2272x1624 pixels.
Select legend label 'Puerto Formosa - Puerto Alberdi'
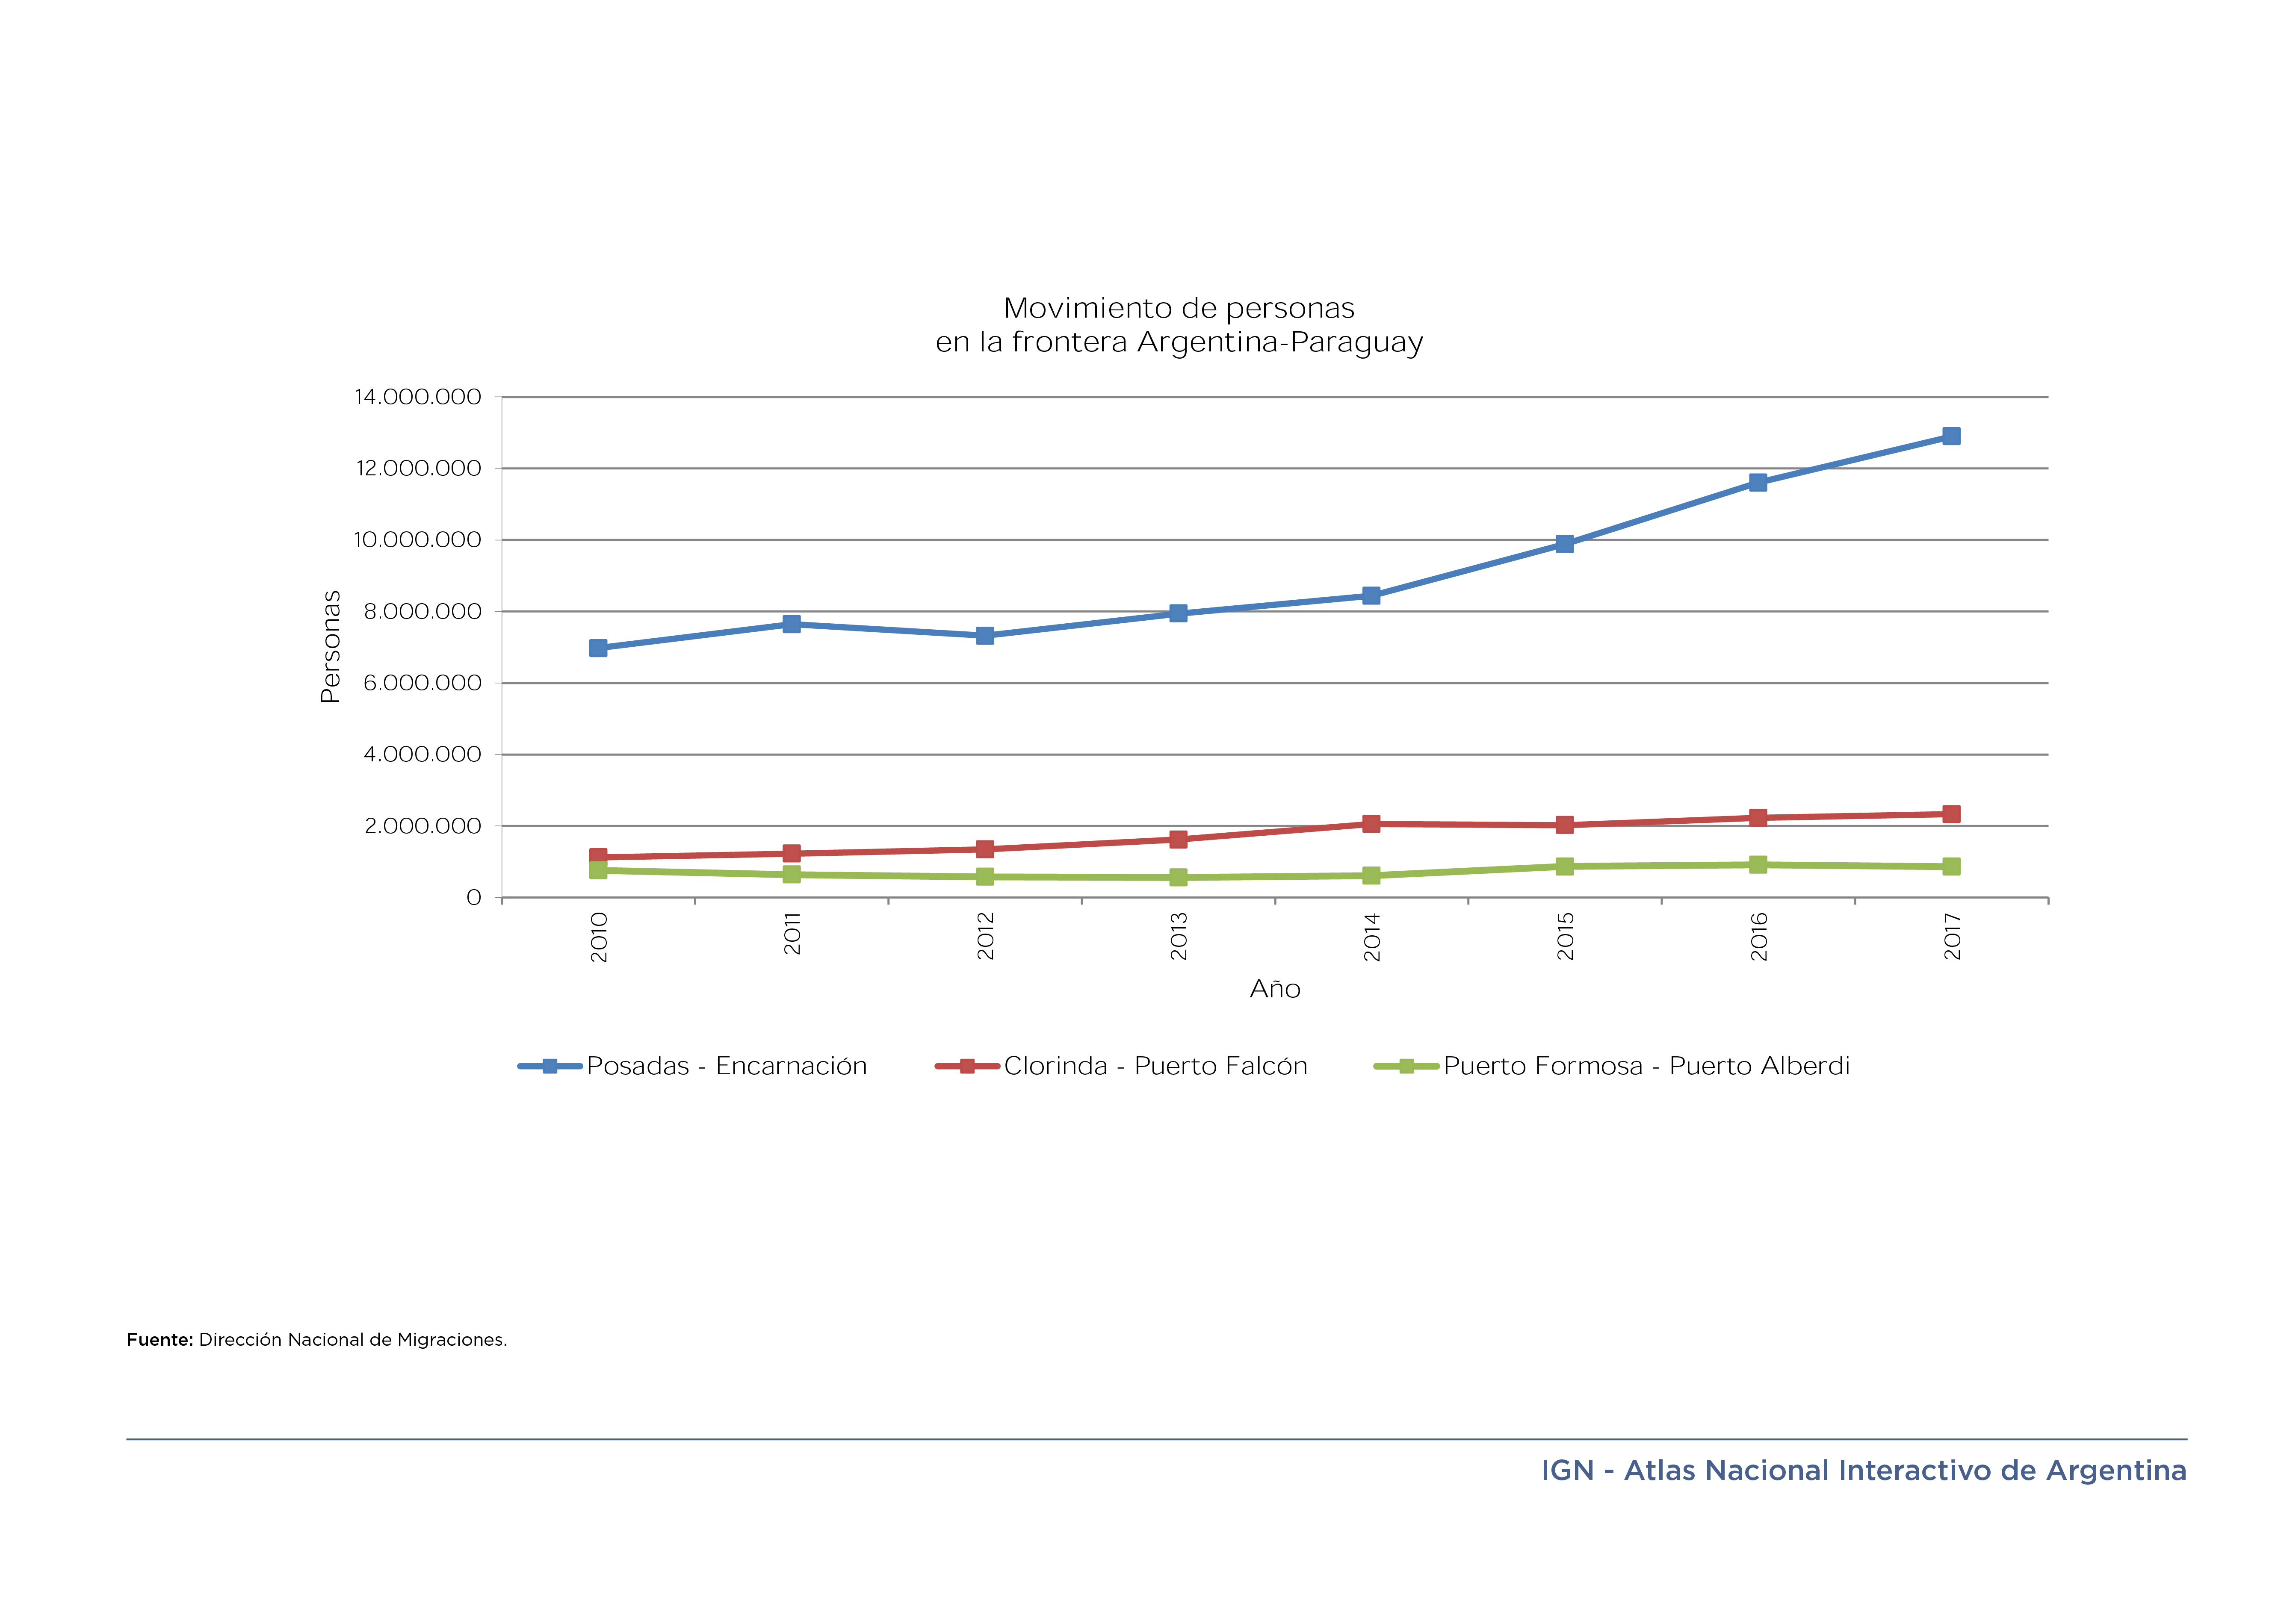[x=1647, y=1066]
